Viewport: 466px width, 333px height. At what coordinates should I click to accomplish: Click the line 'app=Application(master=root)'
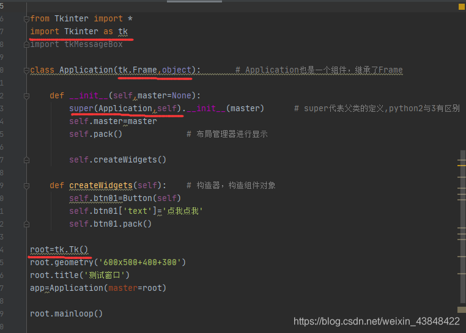[98, 288]
